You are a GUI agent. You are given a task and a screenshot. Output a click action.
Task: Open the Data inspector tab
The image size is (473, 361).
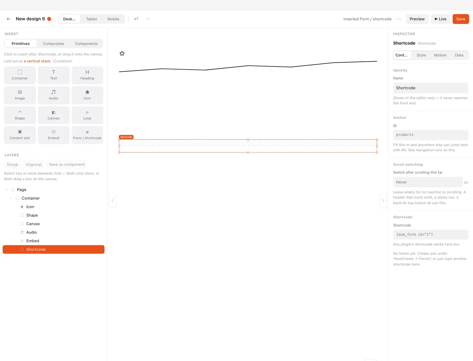(459, 55)
